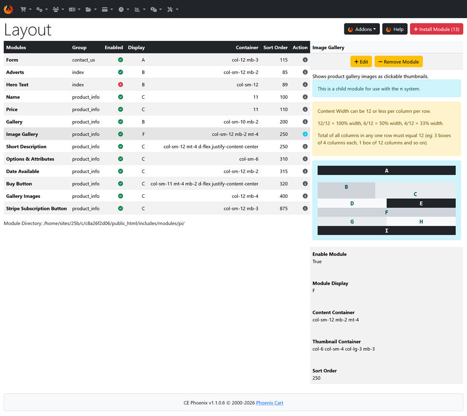This screenshot has height=416, width=467.
Task: Click info icon for Buy Button module
Action: 305,184
